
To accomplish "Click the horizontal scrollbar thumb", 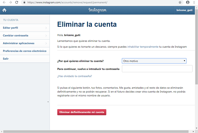I will click(x=96, y=132).
